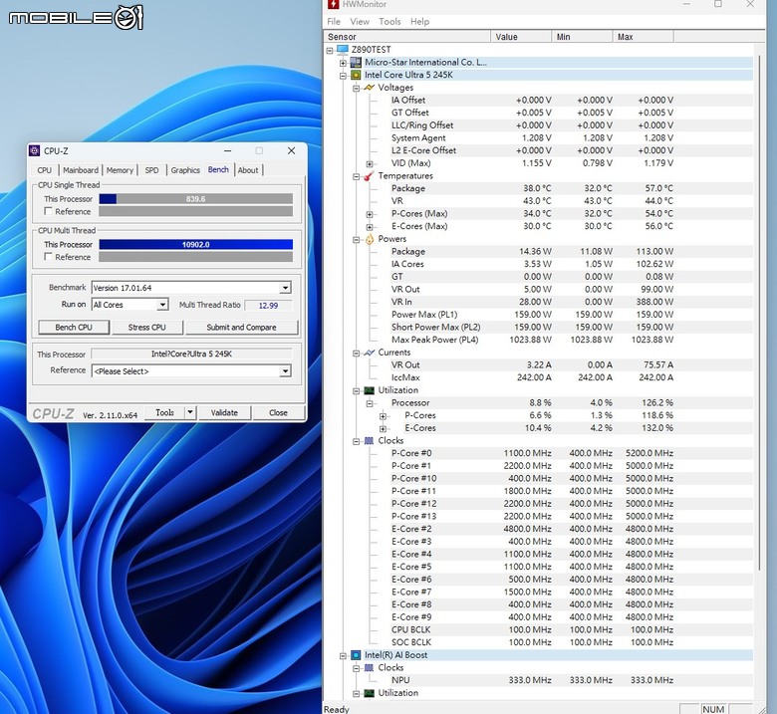
Task: Click the CPU Utilization chip icon
Action: (369, 390)
